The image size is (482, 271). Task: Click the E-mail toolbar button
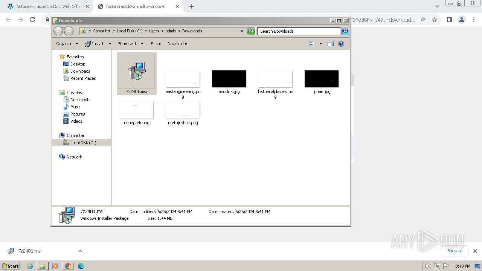156,44
